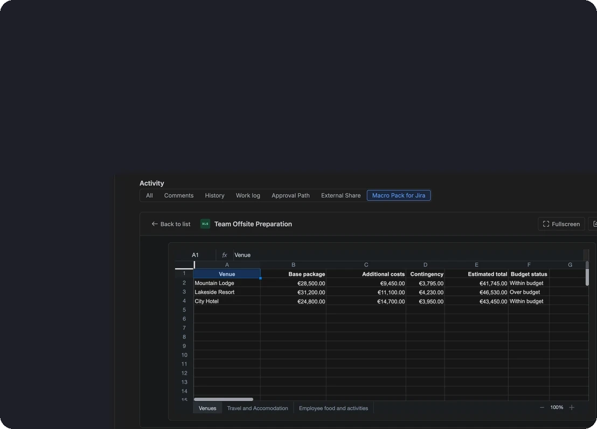Viewport: 597px width, 429px height.
Task: Select column D header
Action: (425, 265)
